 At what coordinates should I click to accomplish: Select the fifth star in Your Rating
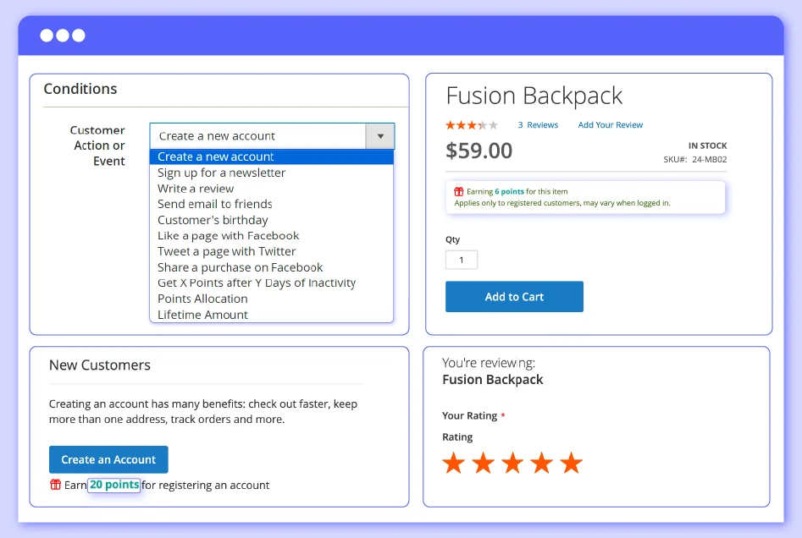[572, 463]
